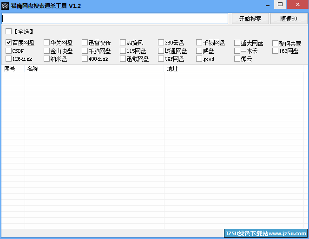309x239 pixels.
Task: Click the 序号 column header
Action: [13, 69]
